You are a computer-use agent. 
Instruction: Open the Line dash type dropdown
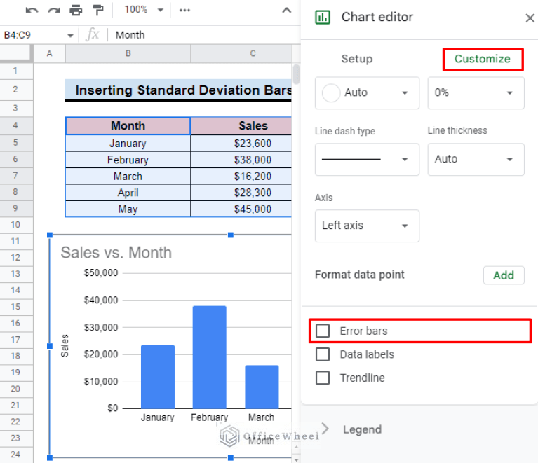pos(367,160)
